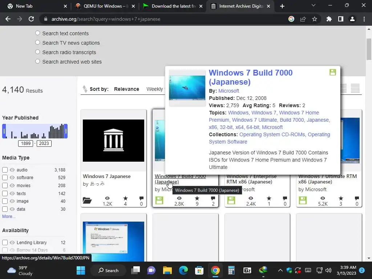This screenshot has height=279, width=372.
Task: Share this page via share icon
Action: (x=303, y=19)
